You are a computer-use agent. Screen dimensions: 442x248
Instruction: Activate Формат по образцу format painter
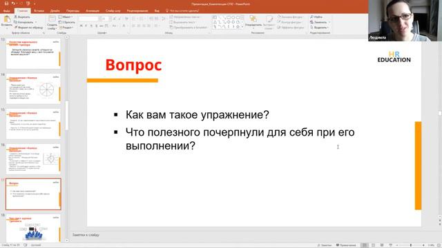(x=29, y=28)
